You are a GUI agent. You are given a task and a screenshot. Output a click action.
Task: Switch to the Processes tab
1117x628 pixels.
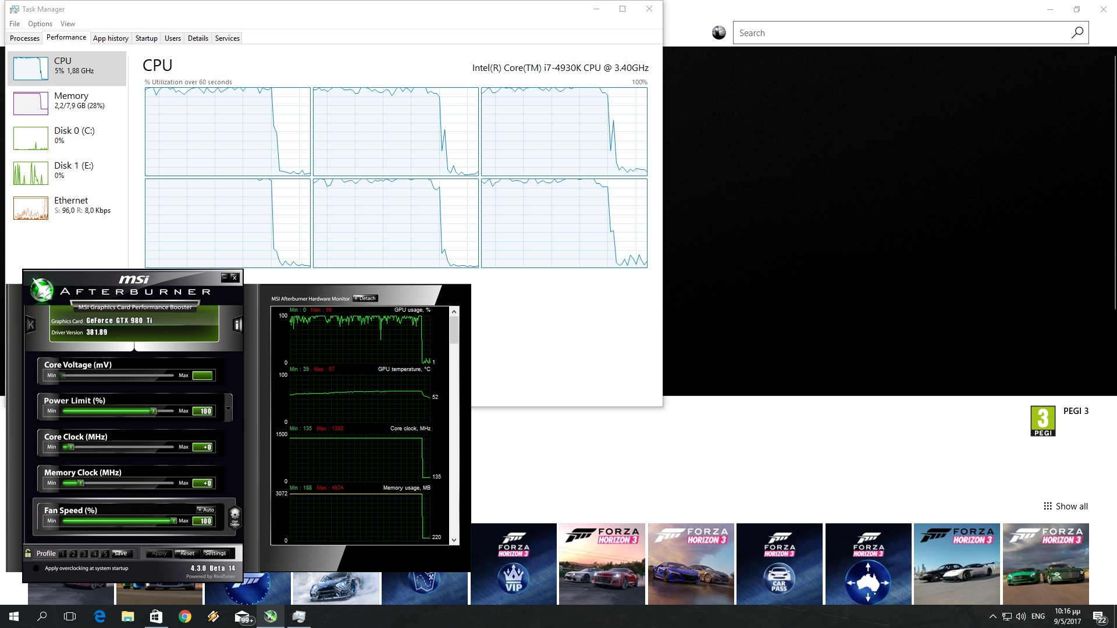(x=25, y=38)
